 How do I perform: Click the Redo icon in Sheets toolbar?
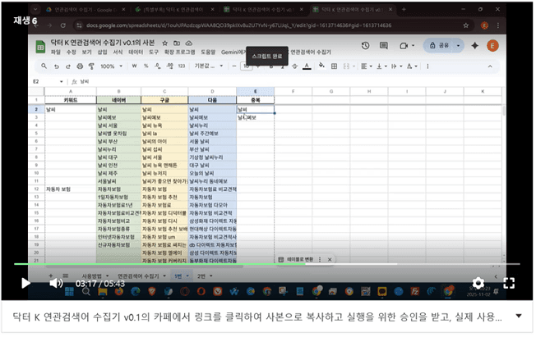click(67, 66)
